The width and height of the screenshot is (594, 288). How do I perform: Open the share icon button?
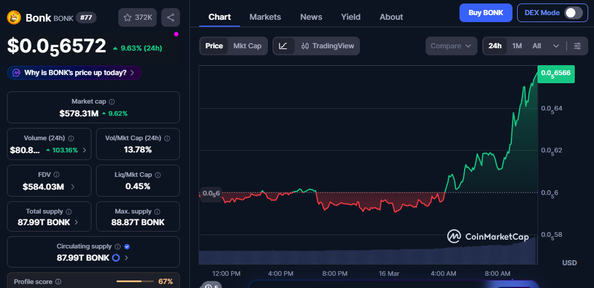pos(171,17)
